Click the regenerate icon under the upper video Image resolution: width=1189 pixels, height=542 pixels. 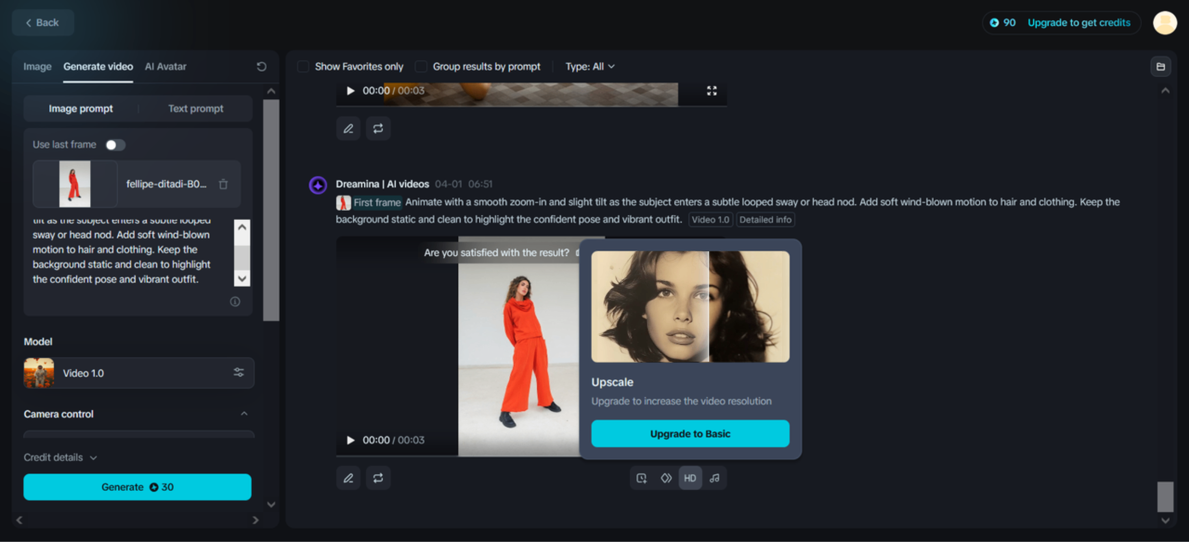tap(378, 129)
